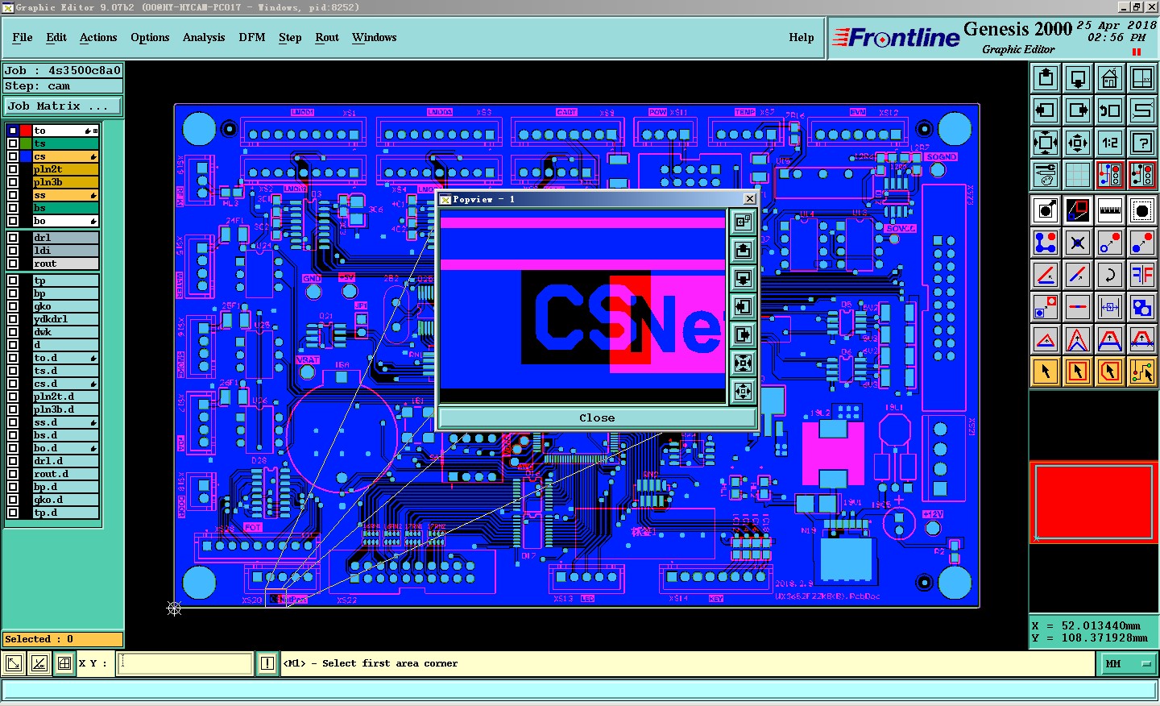Click the X Y coordinate input field
The image size is (1160, 706).
click(x=185, y=663)
